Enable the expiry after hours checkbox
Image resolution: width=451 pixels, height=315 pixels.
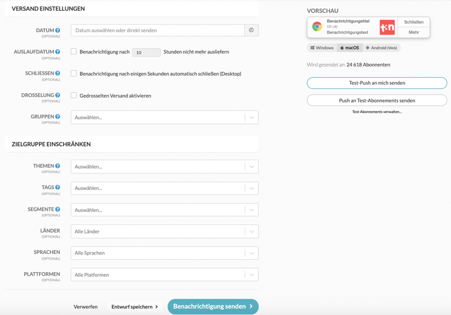point(74,51)
